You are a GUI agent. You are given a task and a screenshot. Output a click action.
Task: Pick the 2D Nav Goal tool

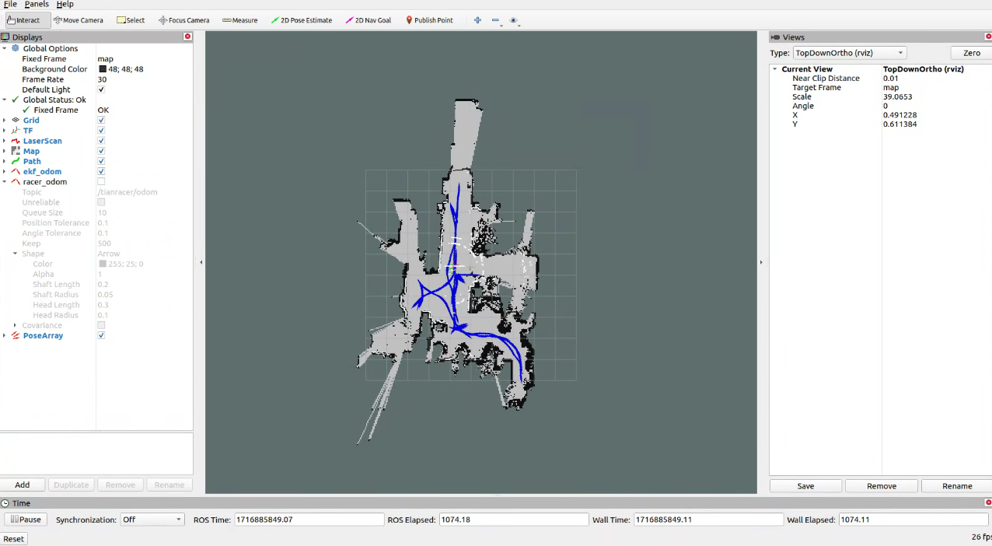pyautogui.click(x=368, y=20)
